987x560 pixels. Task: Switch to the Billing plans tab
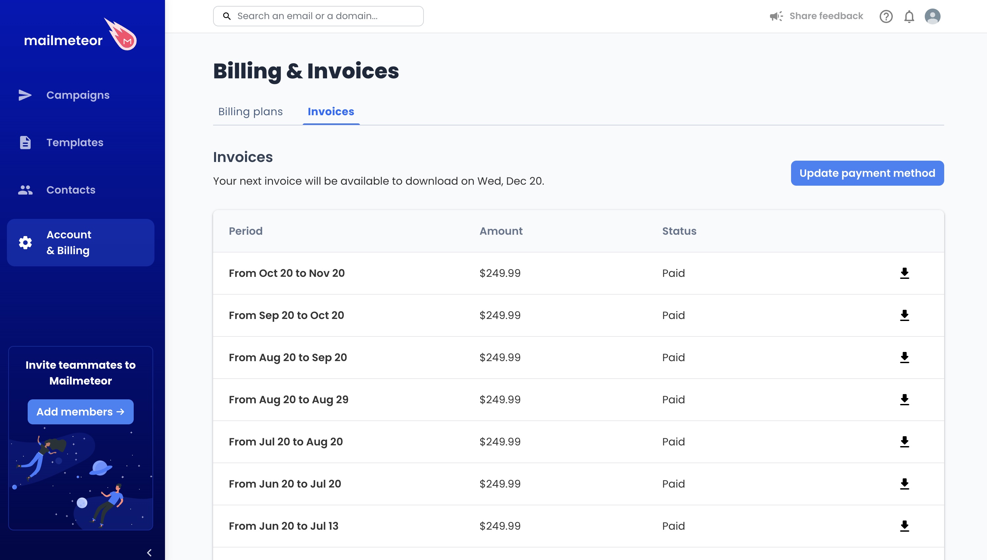click(x=250, y=112)
